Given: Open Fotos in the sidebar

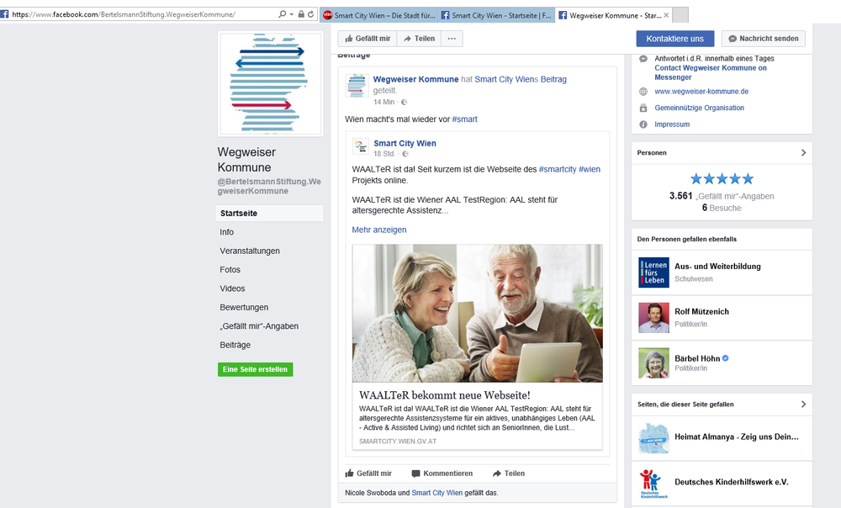Looking at the screenshot, I should tap(230, 270).
